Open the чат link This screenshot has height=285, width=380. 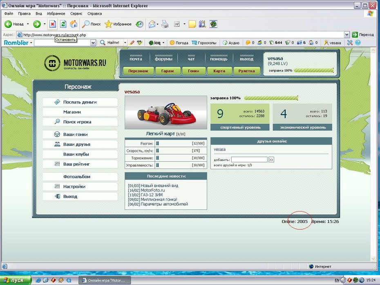point(191,59)
